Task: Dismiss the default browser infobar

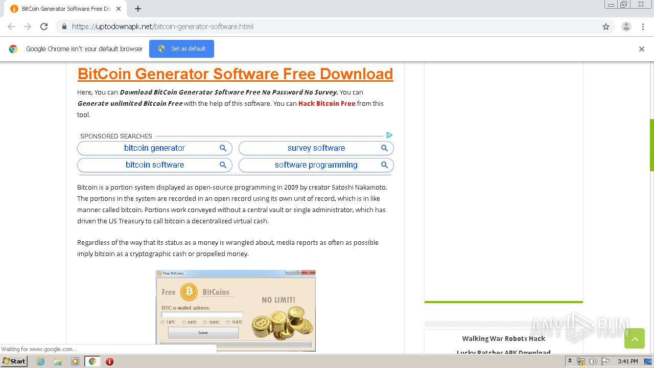Action: (641, 49)
